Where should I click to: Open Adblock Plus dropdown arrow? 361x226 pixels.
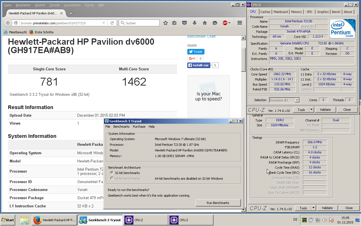(x=230, y=23)
